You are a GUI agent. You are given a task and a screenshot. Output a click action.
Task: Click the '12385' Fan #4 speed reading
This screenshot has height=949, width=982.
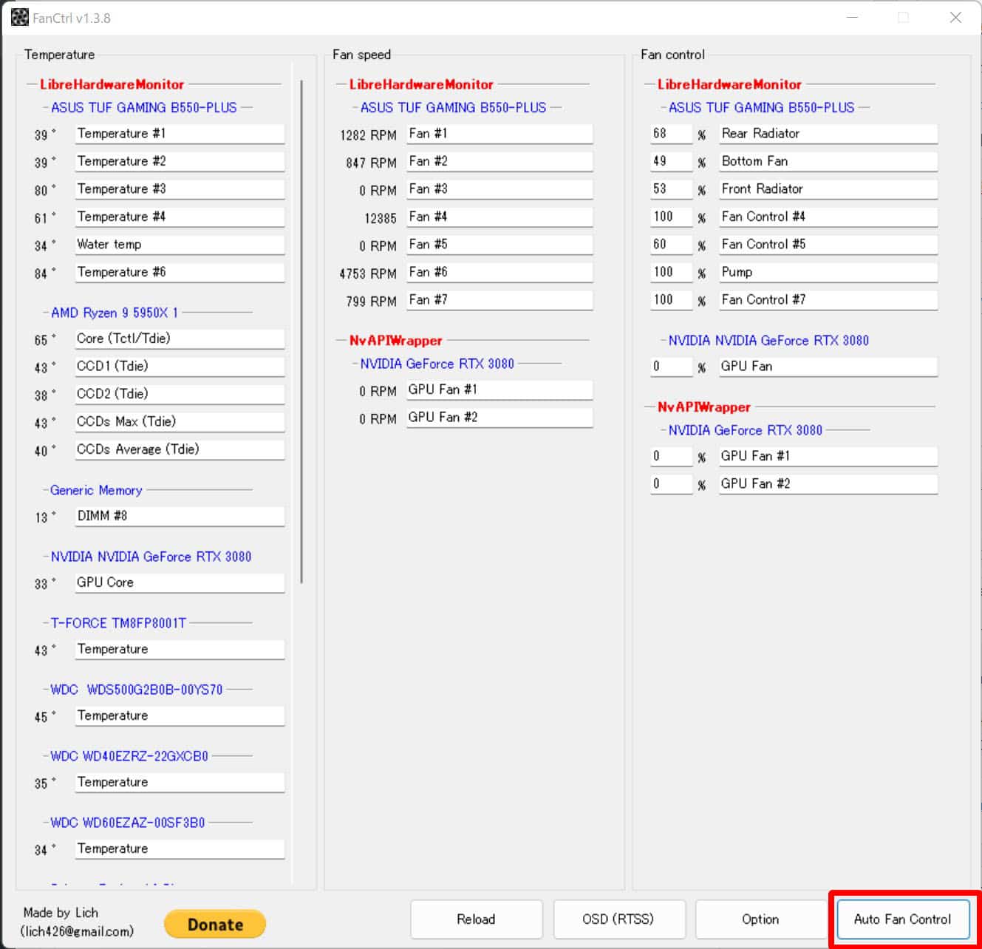[381, 218]
